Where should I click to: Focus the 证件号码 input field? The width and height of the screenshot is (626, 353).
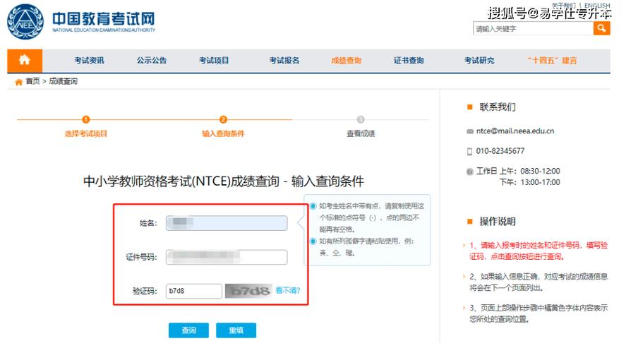tap(227, 257)
